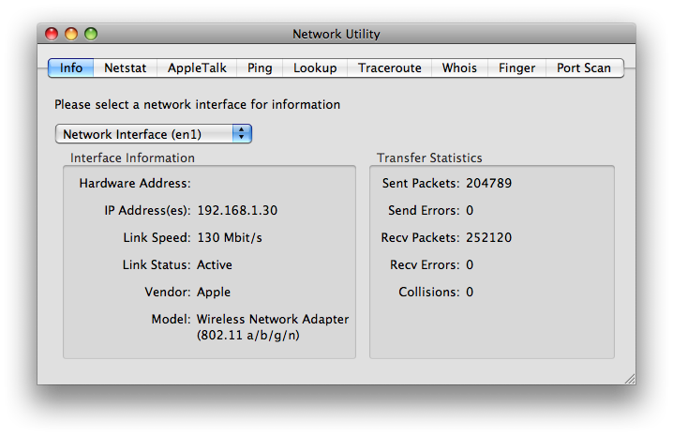Go to the Lookup tab

click(315, 68)
